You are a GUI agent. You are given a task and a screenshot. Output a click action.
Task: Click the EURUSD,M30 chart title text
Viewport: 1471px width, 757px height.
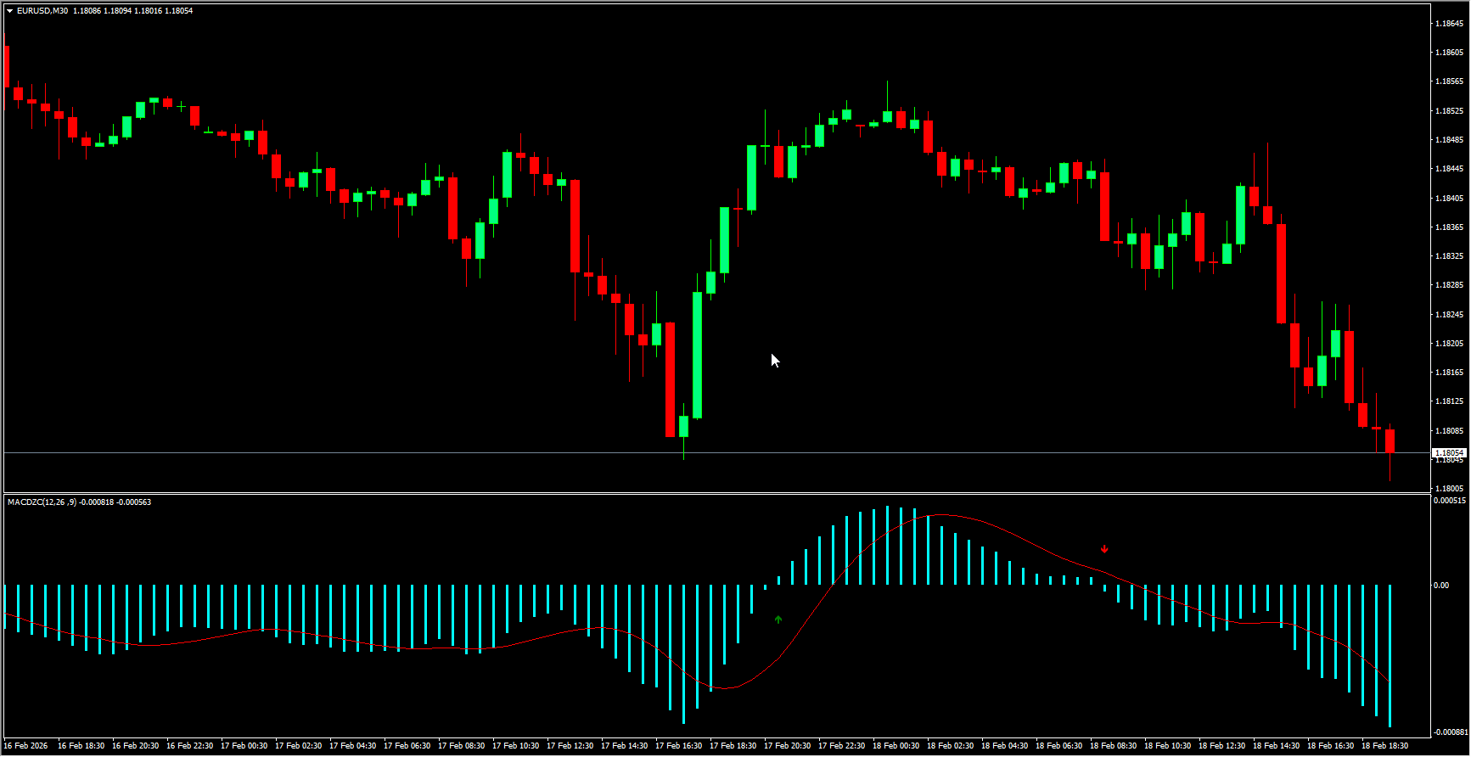[x=42, y=11]
